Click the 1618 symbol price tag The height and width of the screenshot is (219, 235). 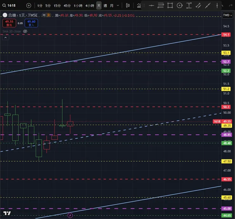coord(217,121)
